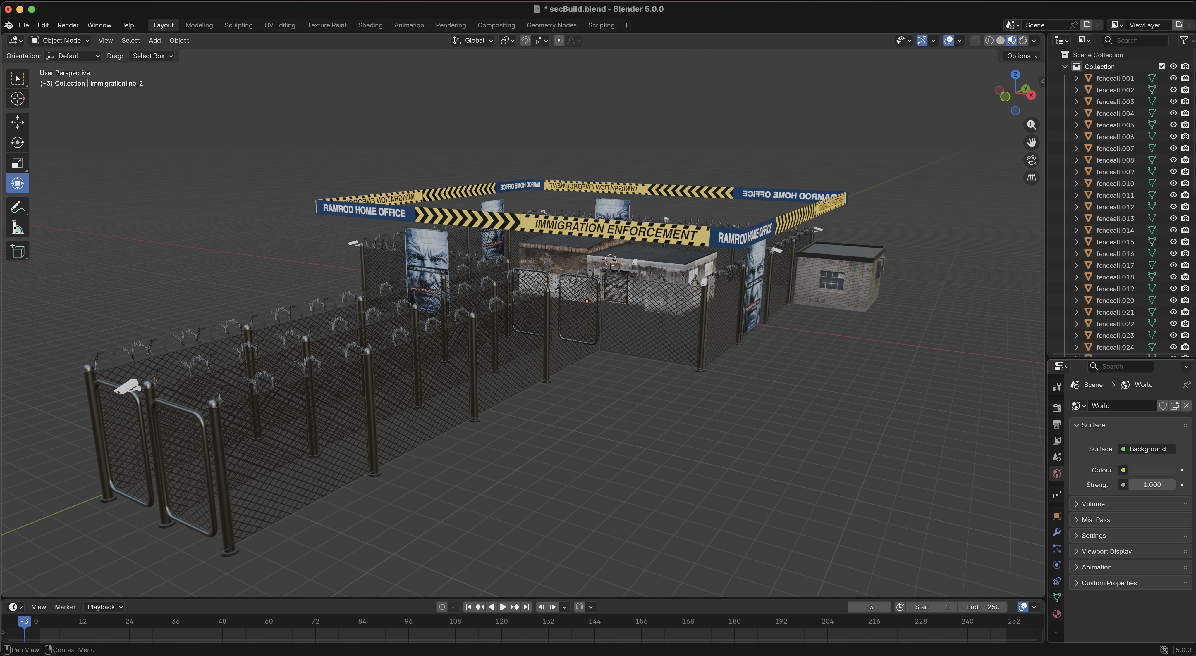Open the Material properties tab icon
The height and width of the screenshot is (656, 1196).
(1057, 614)
